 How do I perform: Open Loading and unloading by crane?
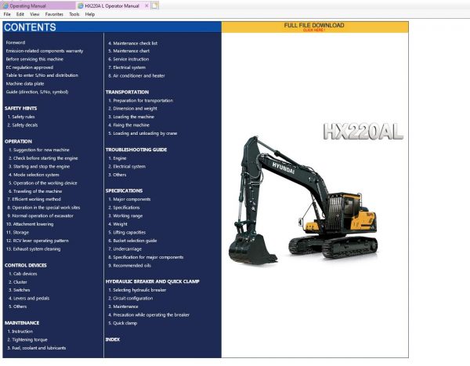tap(143, 133)
